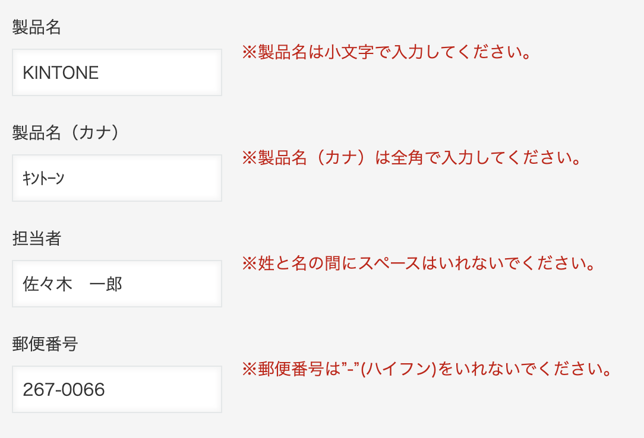Click the lowercase-input error for 製品名
Image resolution: width=644 pixels, height=438 pixels.
click(386, 52)
